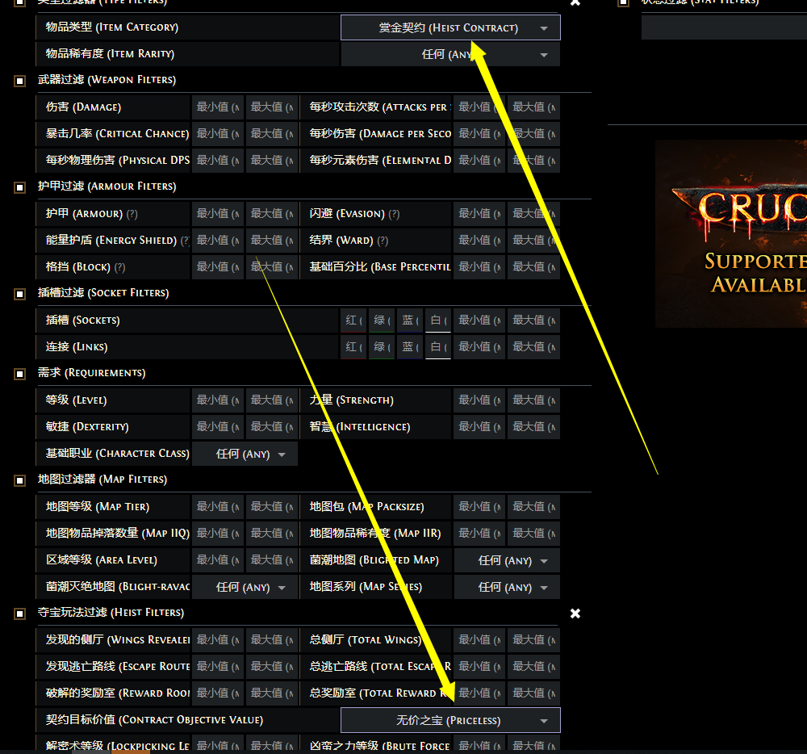The width and height of the screenshot is (807, 754).
Task: Focus the Sockets minimum field
Action: coord(479,320)
